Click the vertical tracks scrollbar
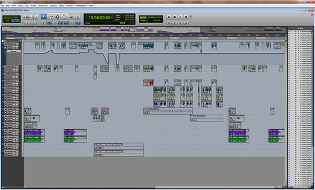Viewport: 315px width, 190px height. pos(286,112)
